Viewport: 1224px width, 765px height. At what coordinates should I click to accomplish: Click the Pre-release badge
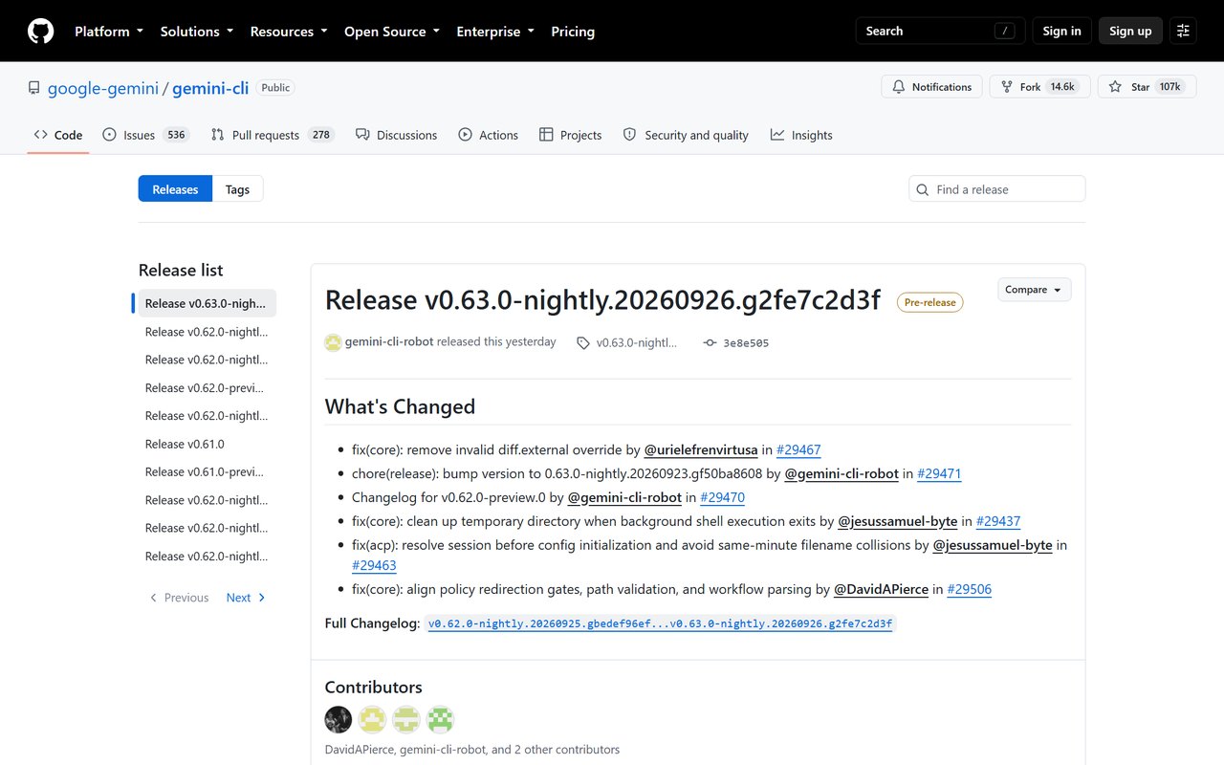(x=929, y=302)
